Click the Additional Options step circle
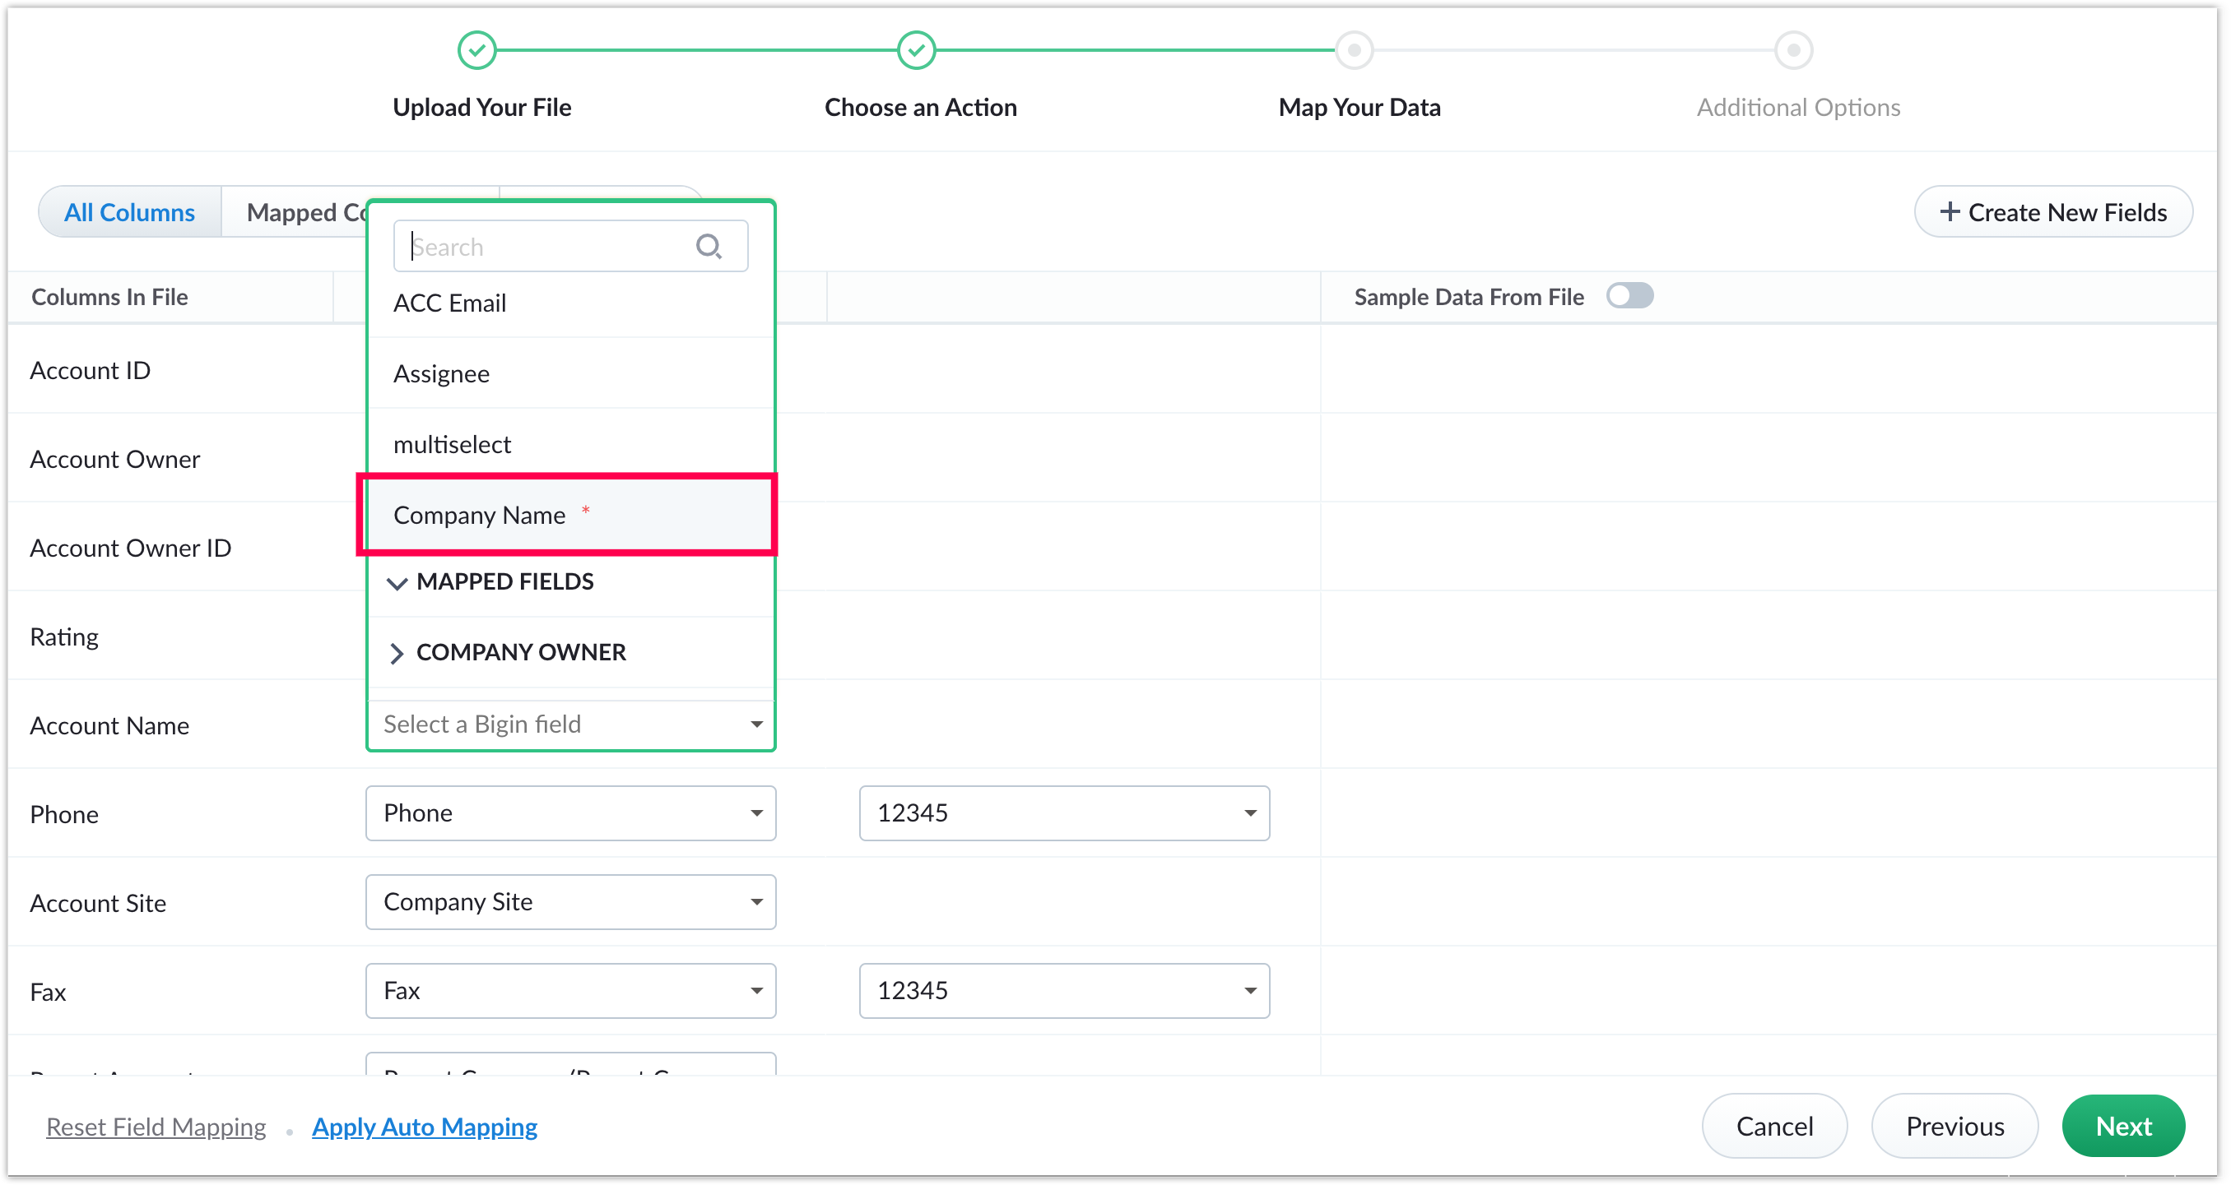The width and height of the screenshot is (2231, 1185). point(1794,50)
